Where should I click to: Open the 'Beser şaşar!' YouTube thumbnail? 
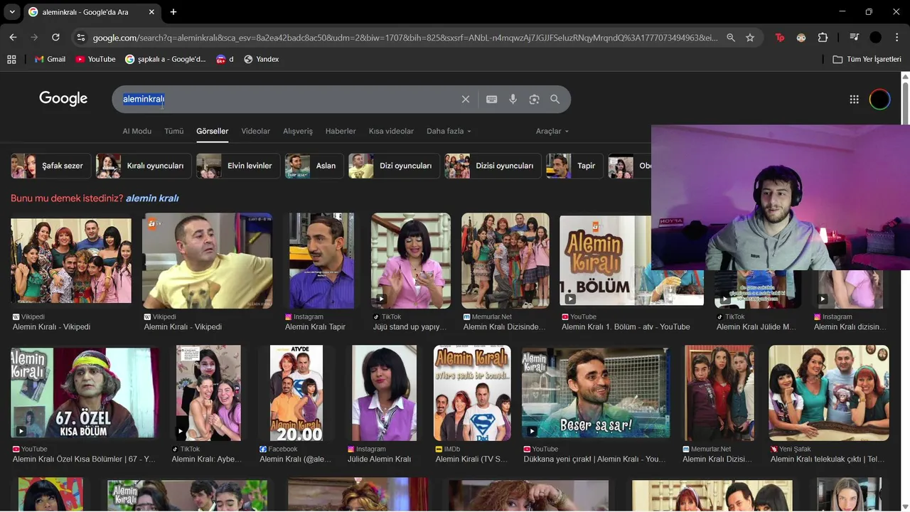tap(596, 393)
